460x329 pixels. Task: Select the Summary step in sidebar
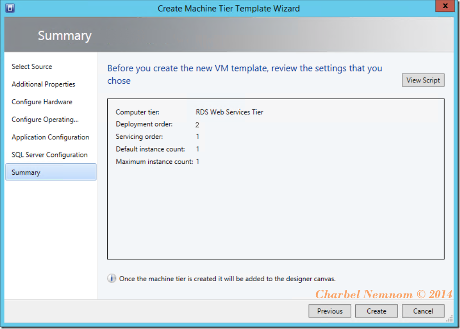tap(51, 172)
